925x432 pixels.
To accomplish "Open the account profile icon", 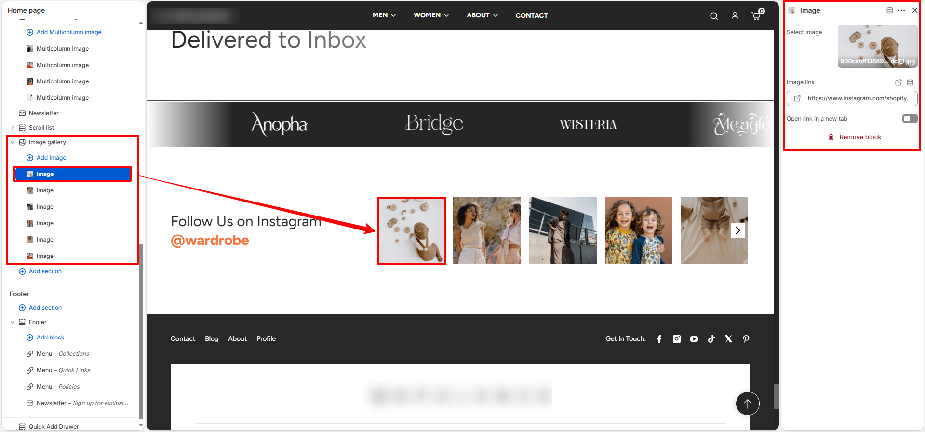I will (735, 16).
